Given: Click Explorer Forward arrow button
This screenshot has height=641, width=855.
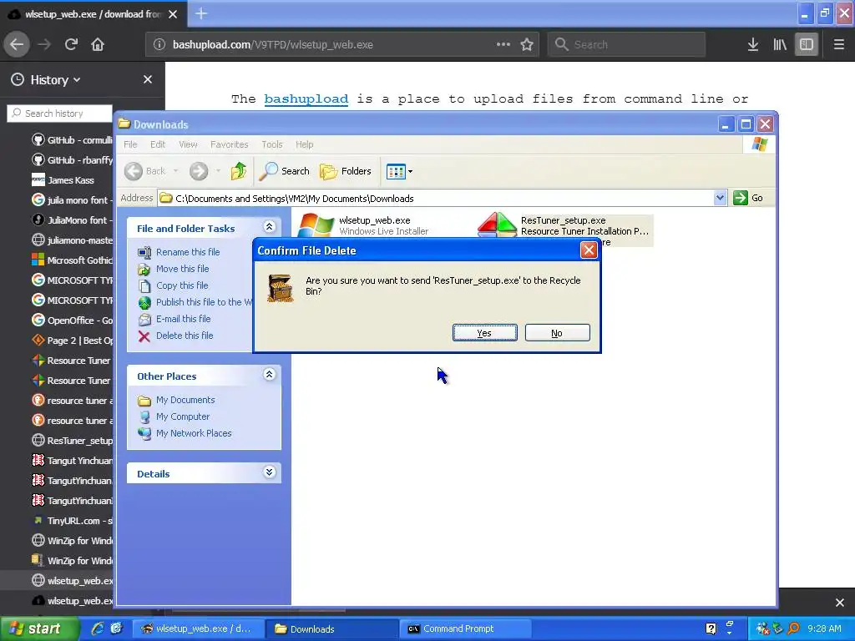Looking at the screenshot, I should 199,171.
